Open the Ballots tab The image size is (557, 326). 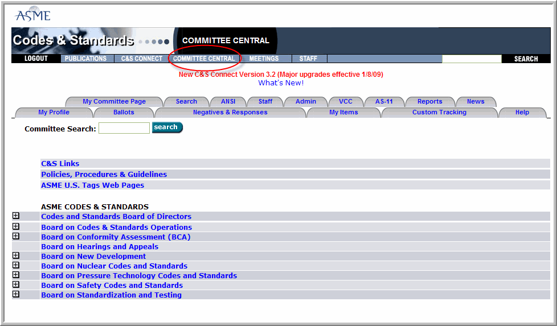pyautogui.click(x=124, y=113)
